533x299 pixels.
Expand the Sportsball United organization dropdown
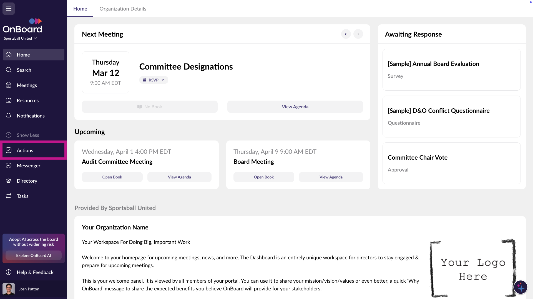[x=21, y=39]
